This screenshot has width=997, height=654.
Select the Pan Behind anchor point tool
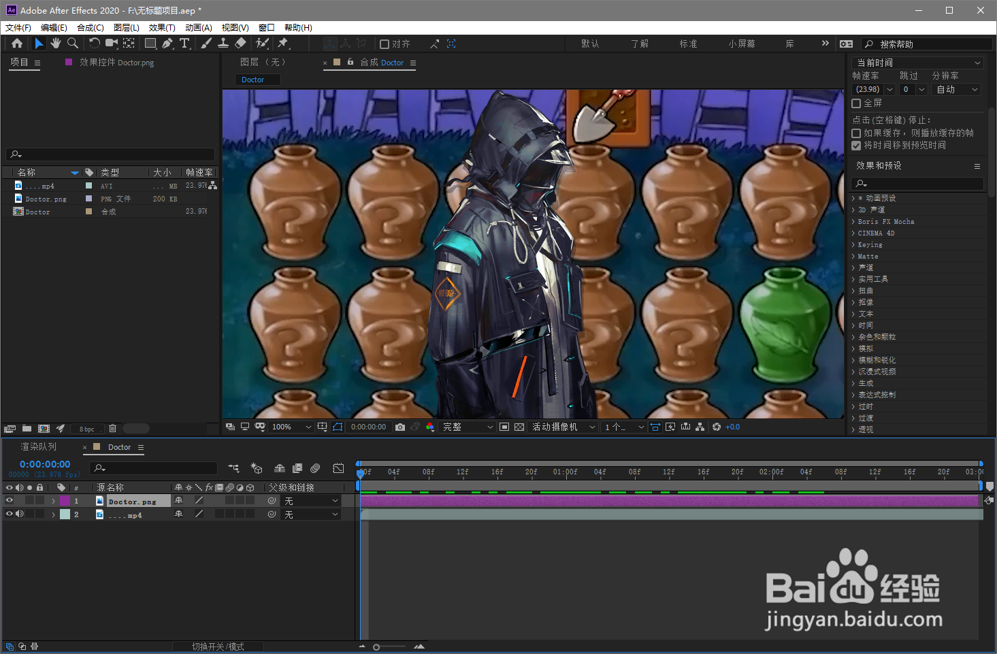pos(129,44)
